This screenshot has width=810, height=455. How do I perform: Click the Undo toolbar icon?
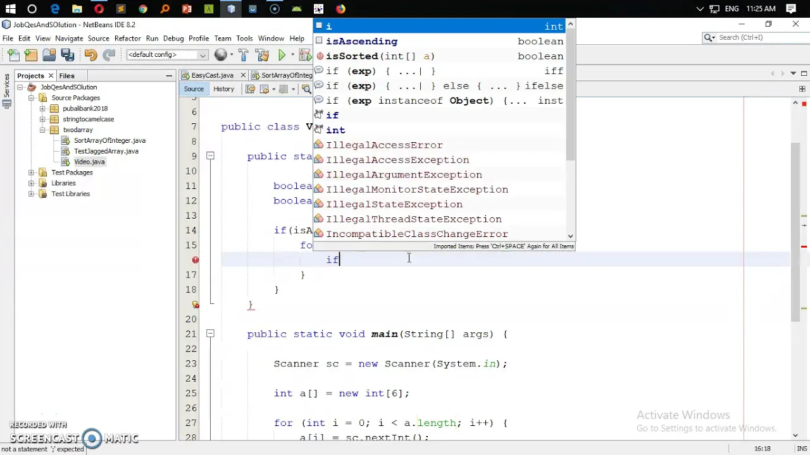(x=90, y=55)
